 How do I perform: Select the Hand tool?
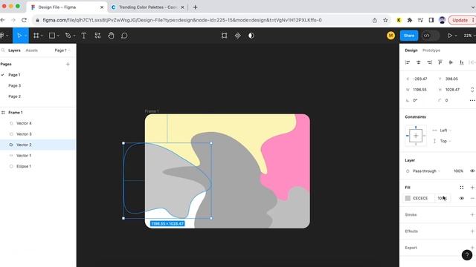tap(111, 36)
